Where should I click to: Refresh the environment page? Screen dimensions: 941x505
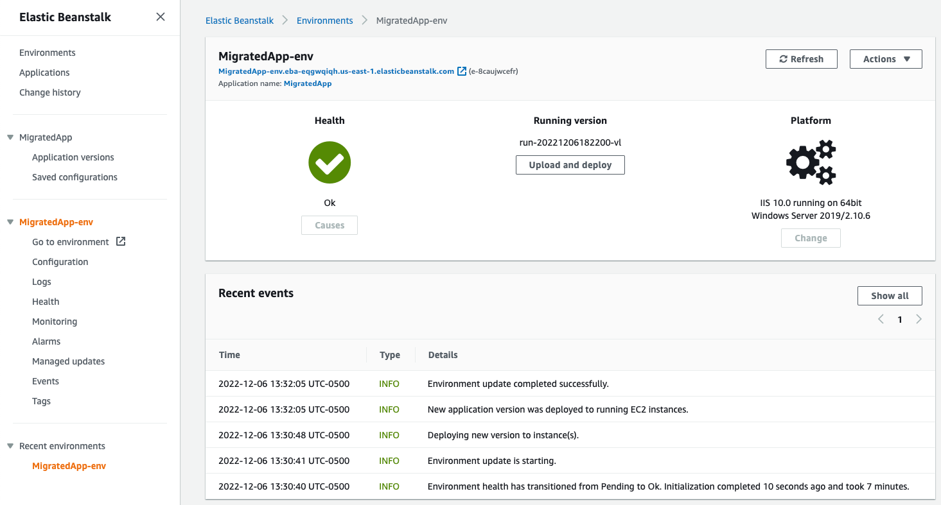pyautogui.click(x=802, y=59)
